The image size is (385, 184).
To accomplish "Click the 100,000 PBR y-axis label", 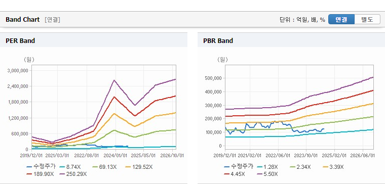I will pos(213,132).
